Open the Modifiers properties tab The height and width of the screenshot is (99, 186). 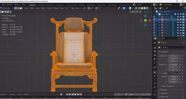[x=155, y=76]
